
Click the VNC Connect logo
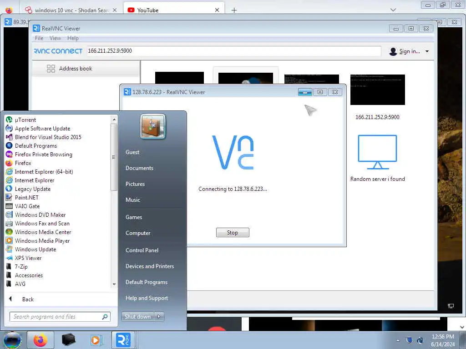click(58, 51)
